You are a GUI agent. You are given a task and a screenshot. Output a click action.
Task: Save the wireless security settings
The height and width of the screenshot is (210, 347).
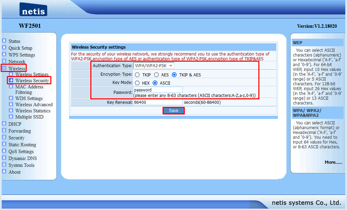[x=173, y=111]
